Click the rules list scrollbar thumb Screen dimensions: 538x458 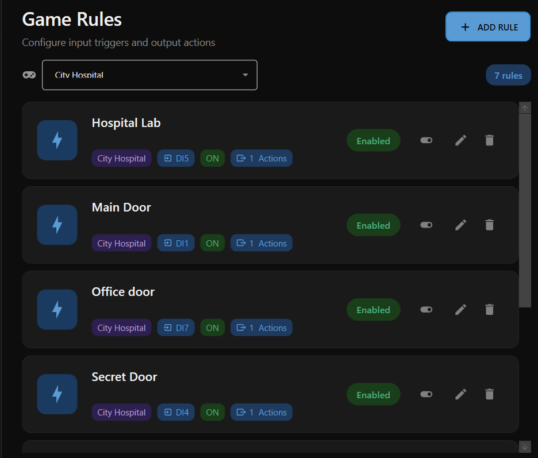525,211
